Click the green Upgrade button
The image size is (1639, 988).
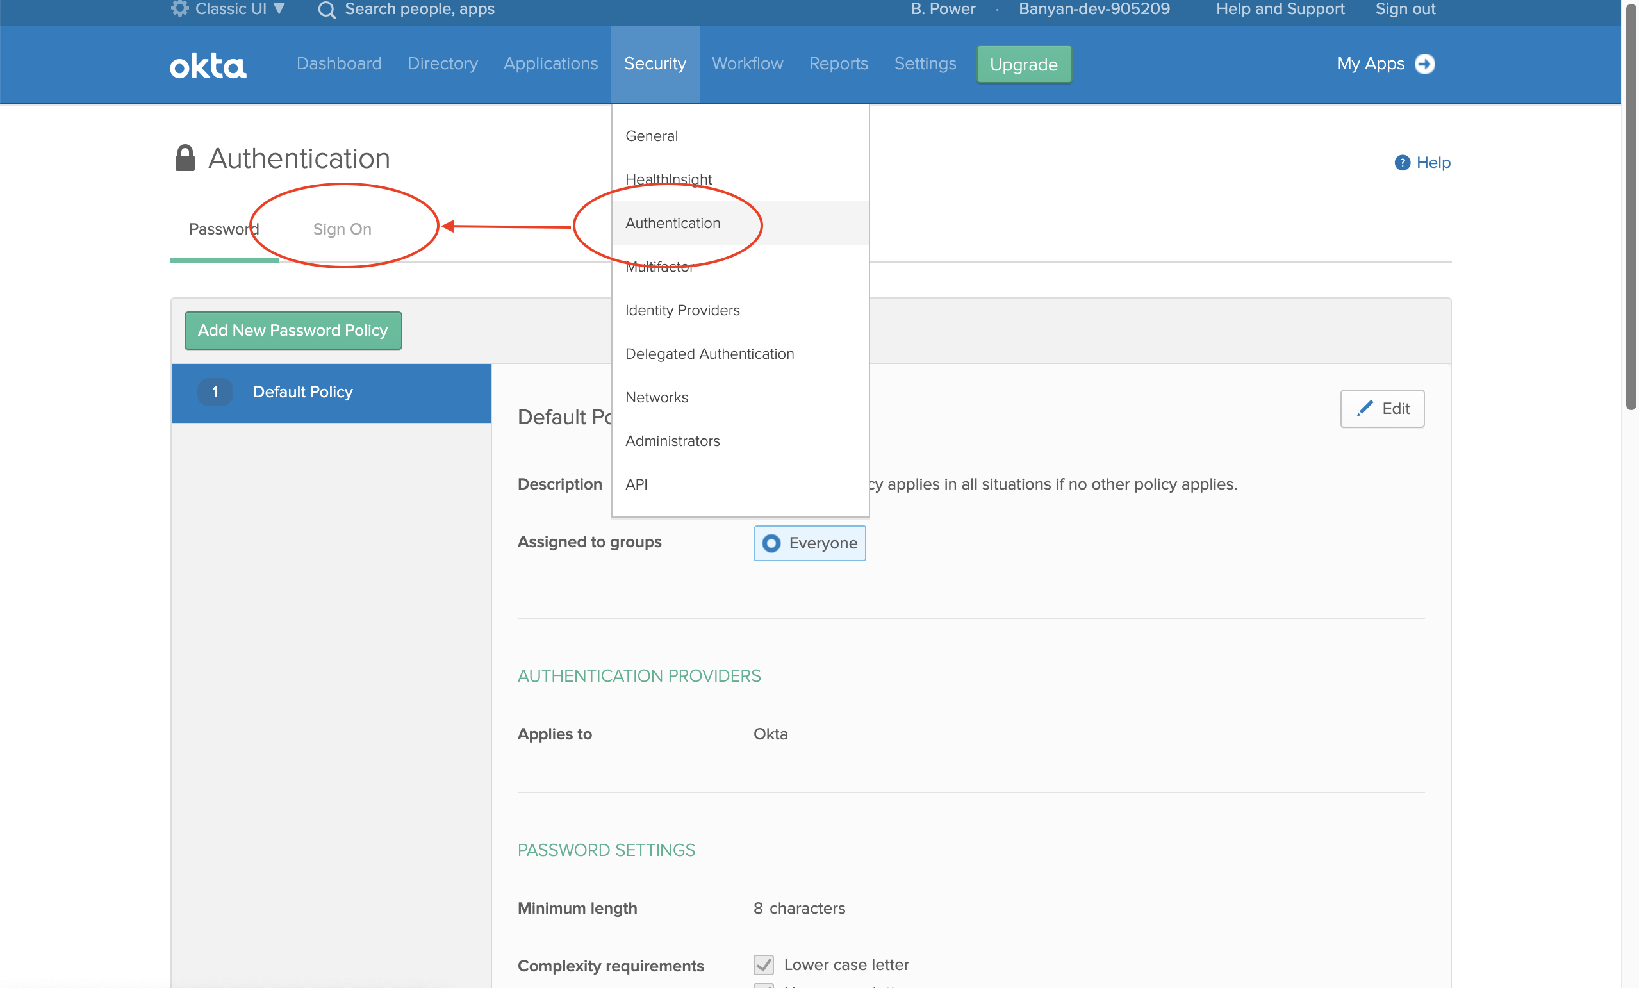pos(1023,65)
